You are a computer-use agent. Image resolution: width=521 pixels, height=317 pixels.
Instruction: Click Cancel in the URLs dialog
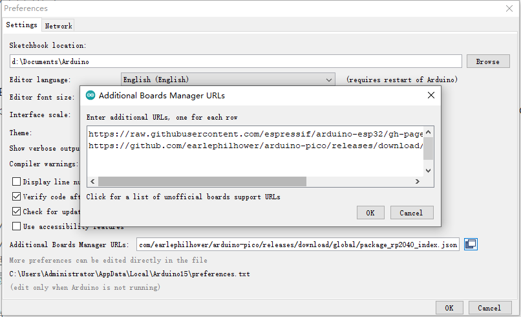click(x=412, y=213)
